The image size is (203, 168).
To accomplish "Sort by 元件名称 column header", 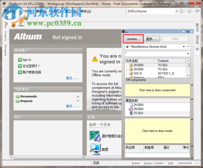I will 141,61.
